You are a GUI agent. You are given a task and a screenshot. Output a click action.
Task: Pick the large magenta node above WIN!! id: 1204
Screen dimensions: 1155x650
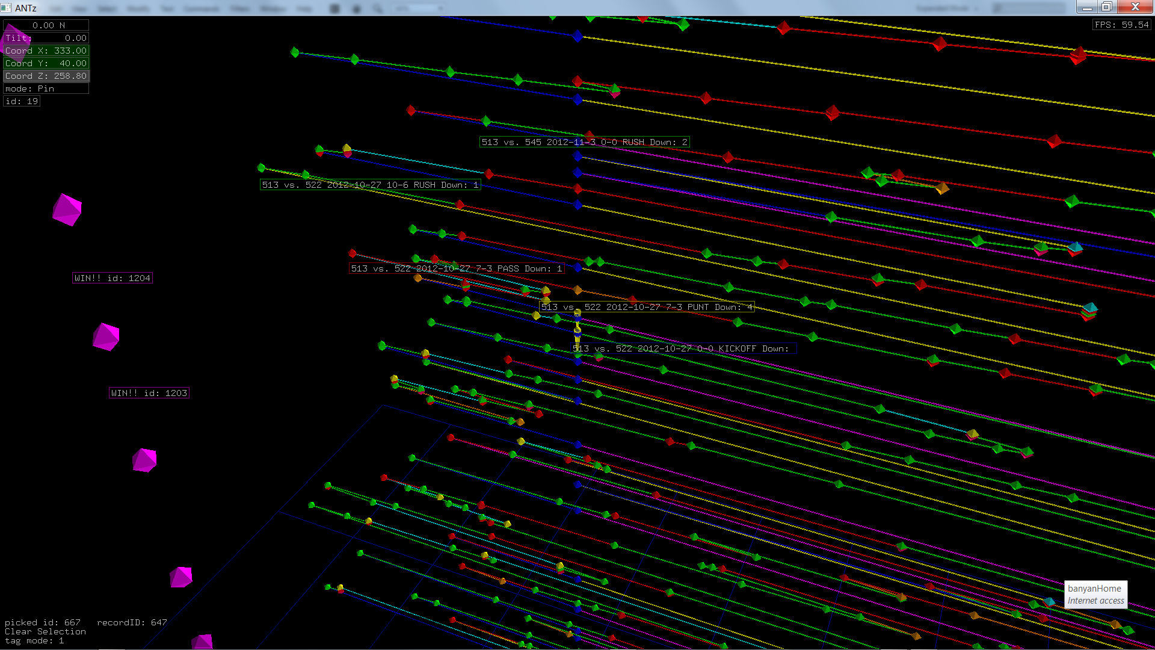(x=67, y=209)
